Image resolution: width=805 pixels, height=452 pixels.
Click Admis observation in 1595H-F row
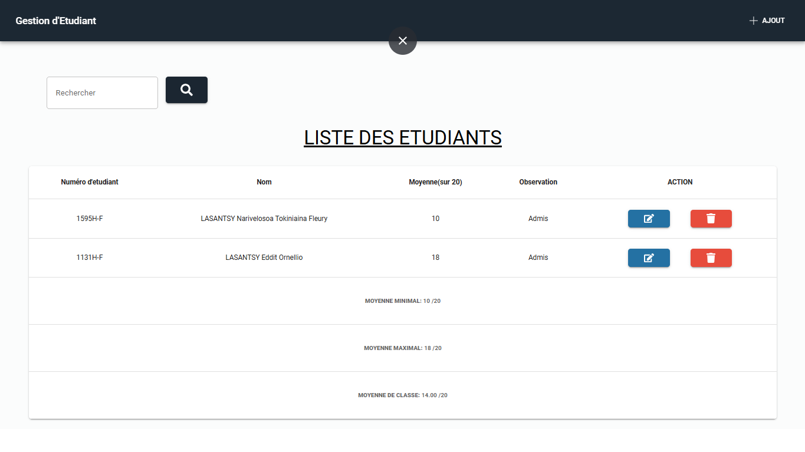tap(538, 219)
